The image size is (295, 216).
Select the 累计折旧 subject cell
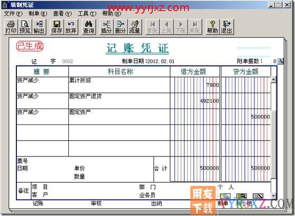[119, 85]
